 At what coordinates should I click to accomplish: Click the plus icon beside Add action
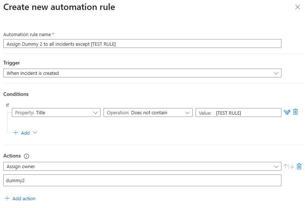[x=7, y=198]
